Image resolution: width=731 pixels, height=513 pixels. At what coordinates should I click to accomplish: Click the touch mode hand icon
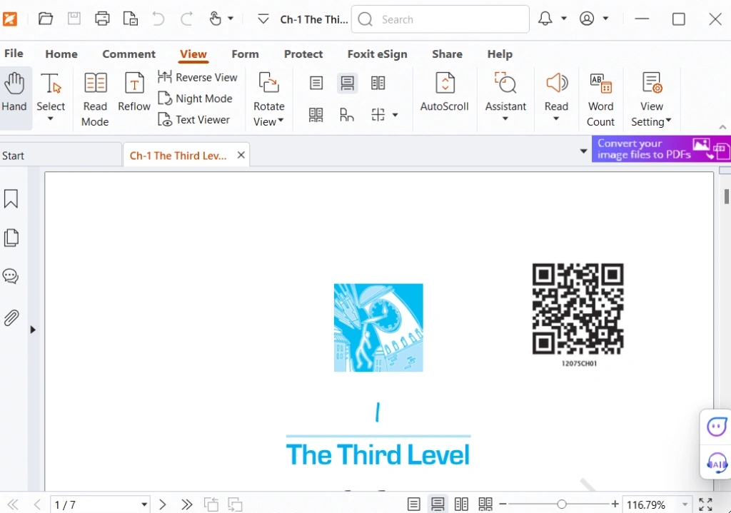(x=215, y=19)
